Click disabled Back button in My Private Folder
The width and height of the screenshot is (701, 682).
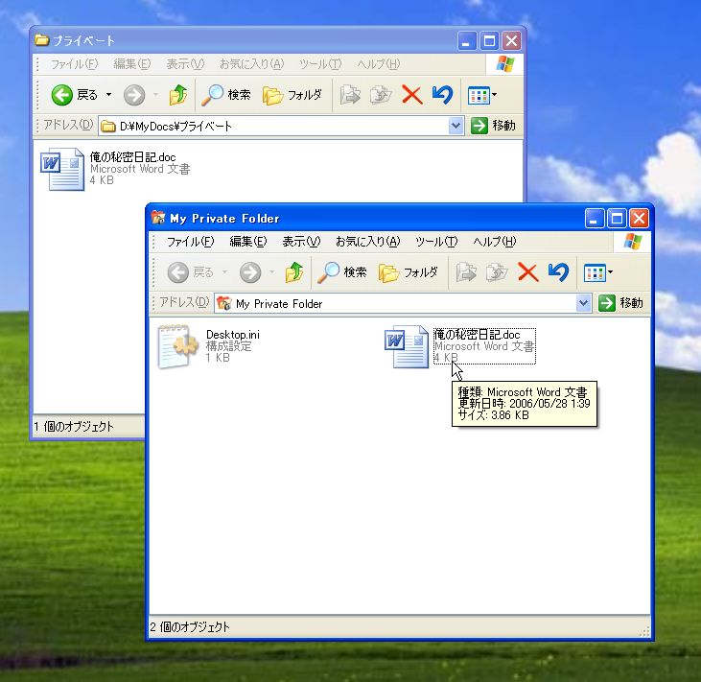pyautogui.click(x=190, y=272)
